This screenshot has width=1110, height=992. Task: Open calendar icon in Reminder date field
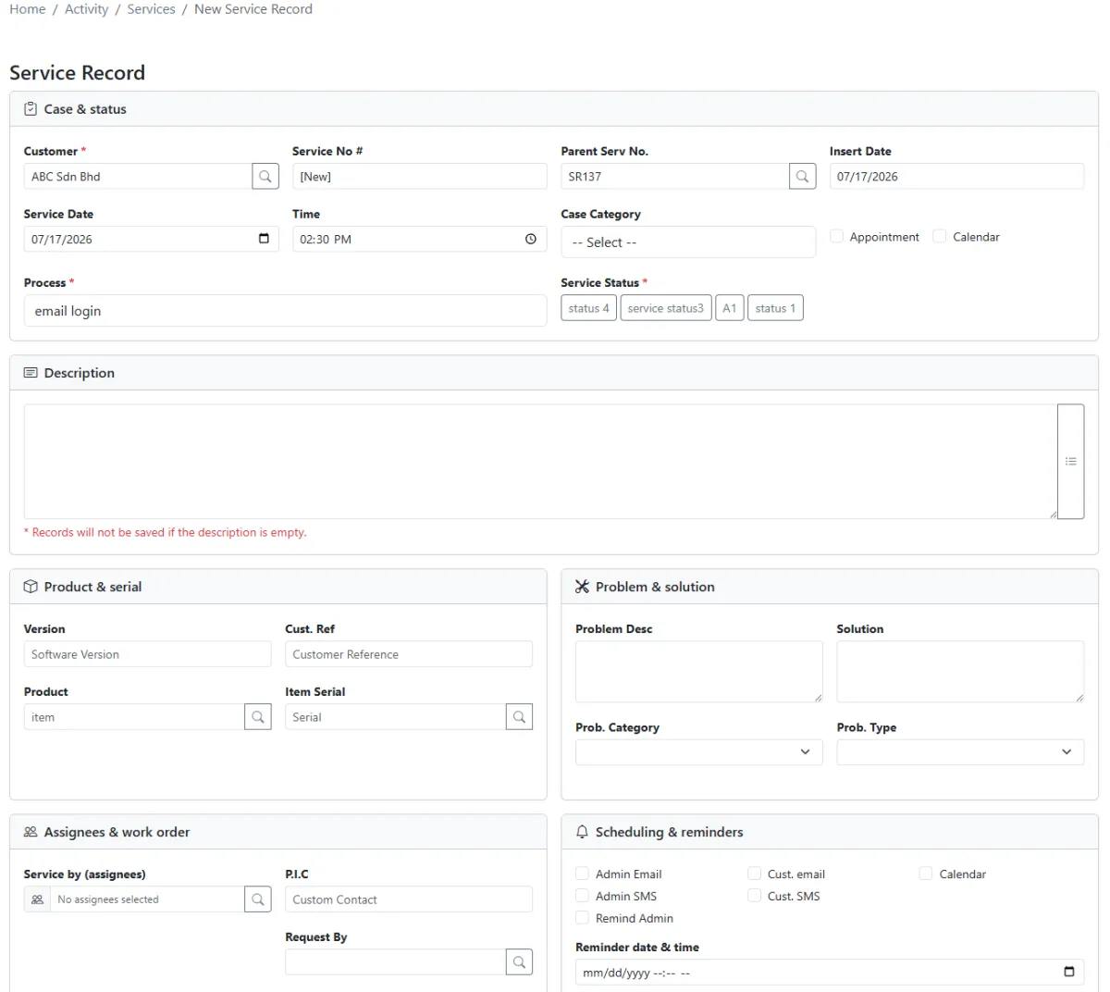coord(1069,972)
